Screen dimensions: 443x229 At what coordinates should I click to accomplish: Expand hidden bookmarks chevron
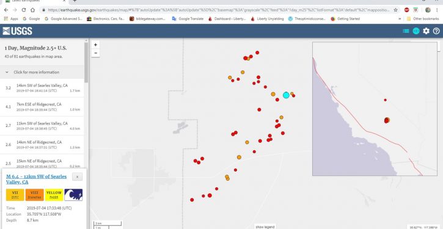400,19
